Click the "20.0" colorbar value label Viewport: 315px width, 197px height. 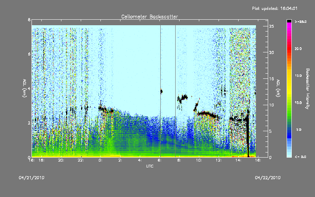click(298, 48)
